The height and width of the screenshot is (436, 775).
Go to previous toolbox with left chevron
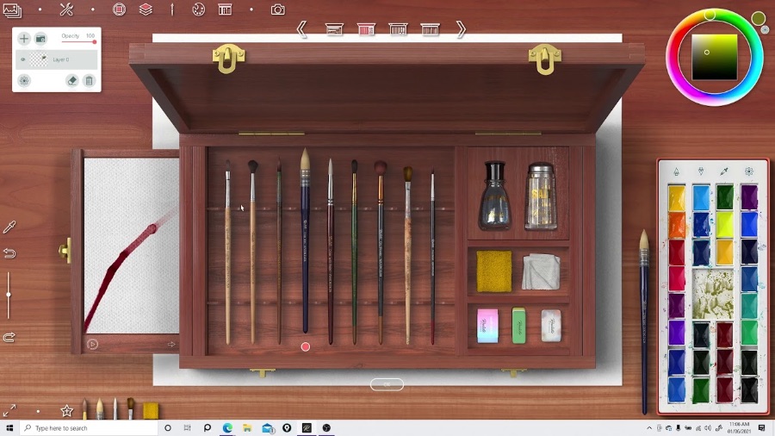tap(301, 29)
